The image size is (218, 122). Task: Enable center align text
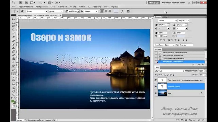pos(106,11)
